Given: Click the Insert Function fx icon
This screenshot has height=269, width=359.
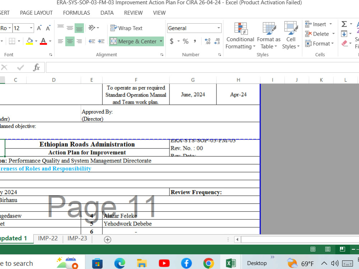Looking at the screenshot, I should point(36,67).
